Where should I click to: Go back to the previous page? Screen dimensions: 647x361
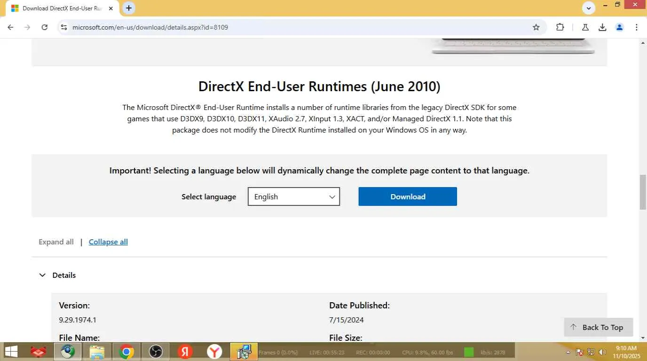point(10,27)
